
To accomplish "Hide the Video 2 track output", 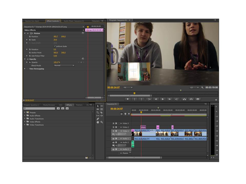I will click(x=114, y=127).
